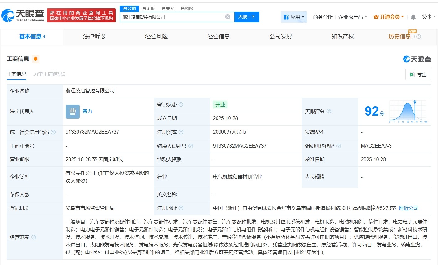Click the 天眼一下 search button
The image size is (438, 265).
point(247,17)
